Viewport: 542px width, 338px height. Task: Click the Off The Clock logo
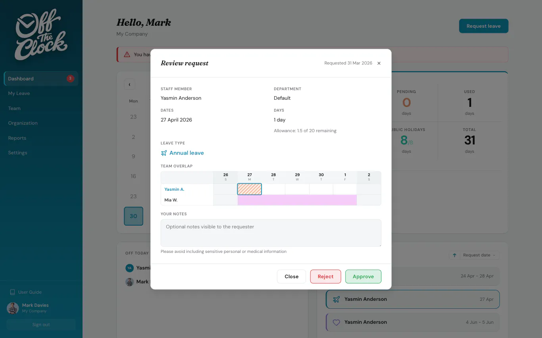41,35
